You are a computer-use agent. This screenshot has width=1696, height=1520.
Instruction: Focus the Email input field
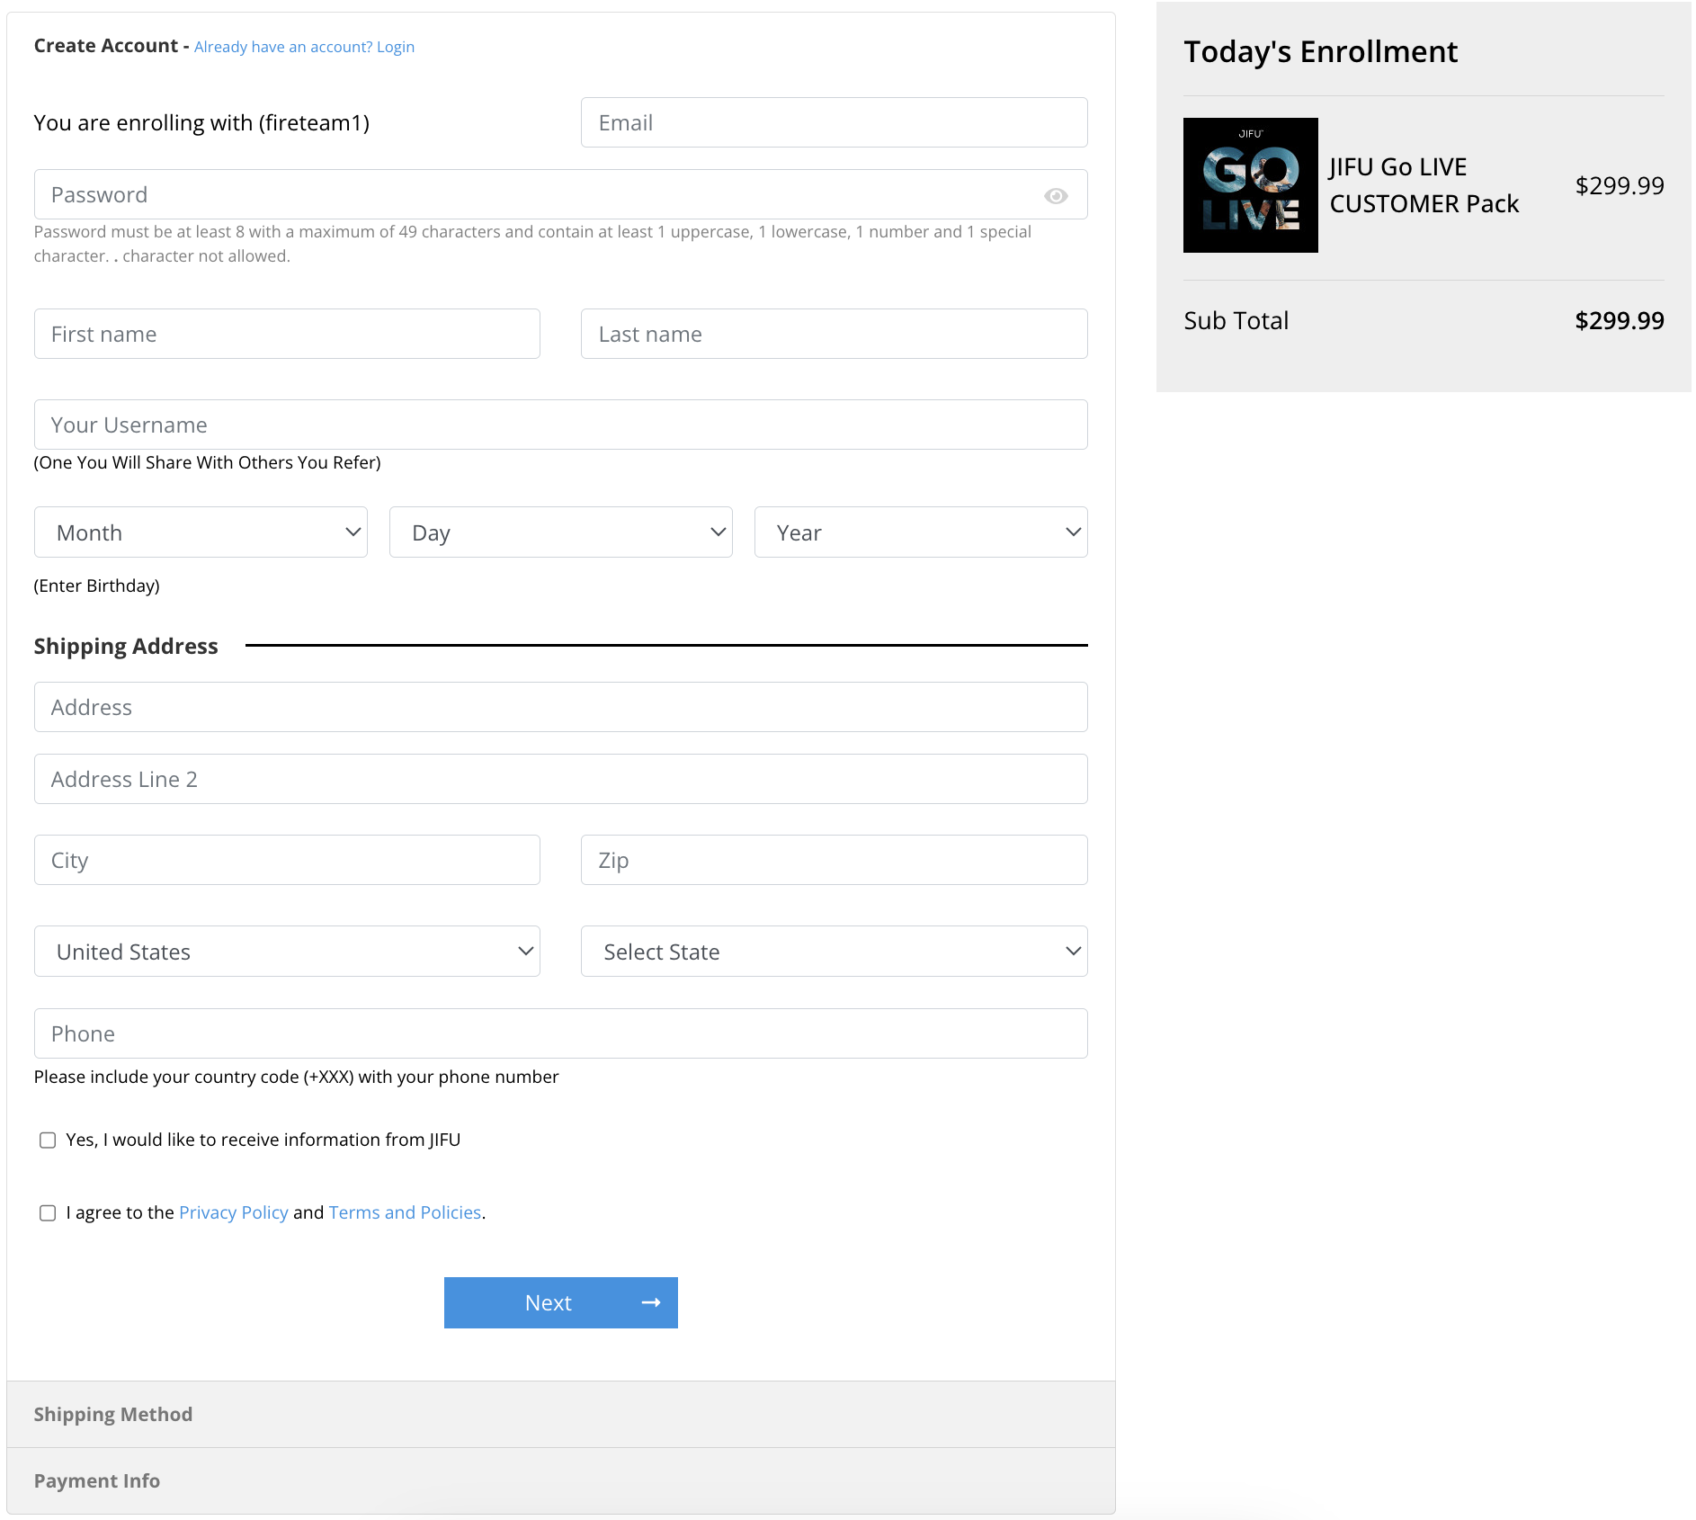(x=834, y=122)
